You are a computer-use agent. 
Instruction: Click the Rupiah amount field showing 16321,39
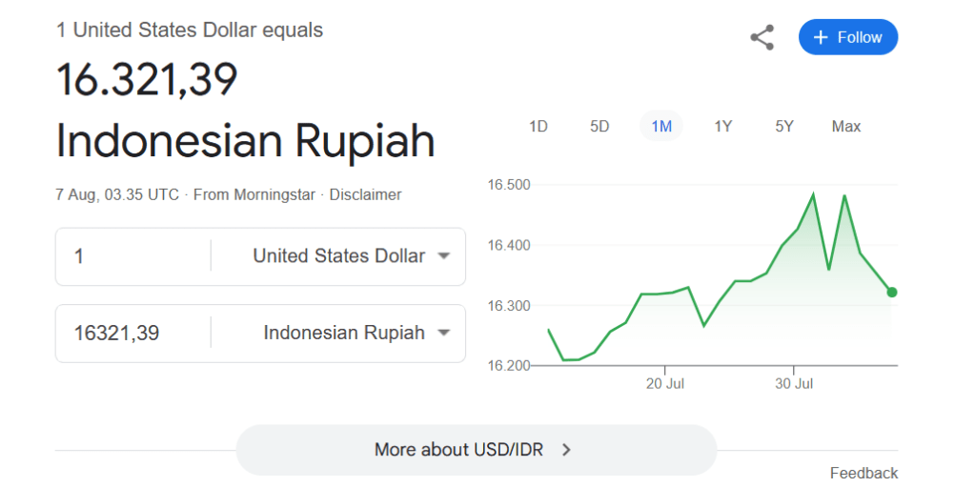(x=133, y=333)
